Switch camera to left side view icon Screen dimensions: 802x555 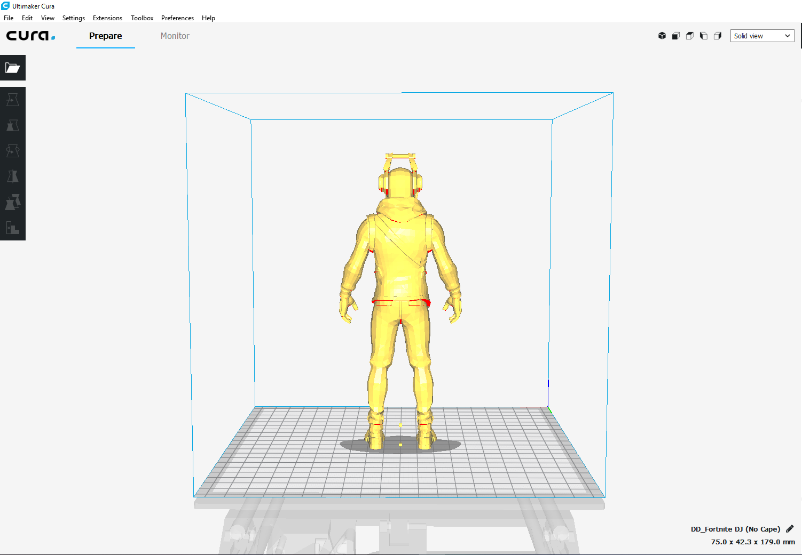704,36
